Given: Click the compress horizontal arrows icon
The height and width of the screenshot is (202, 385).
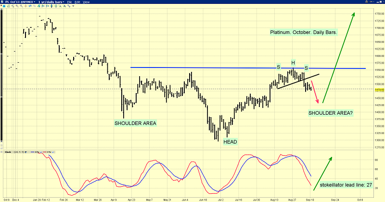Looking at the screenshot, I should coord(56,6).
